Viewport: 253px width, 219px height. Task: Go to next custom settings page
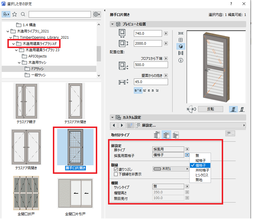click(122, 125)
